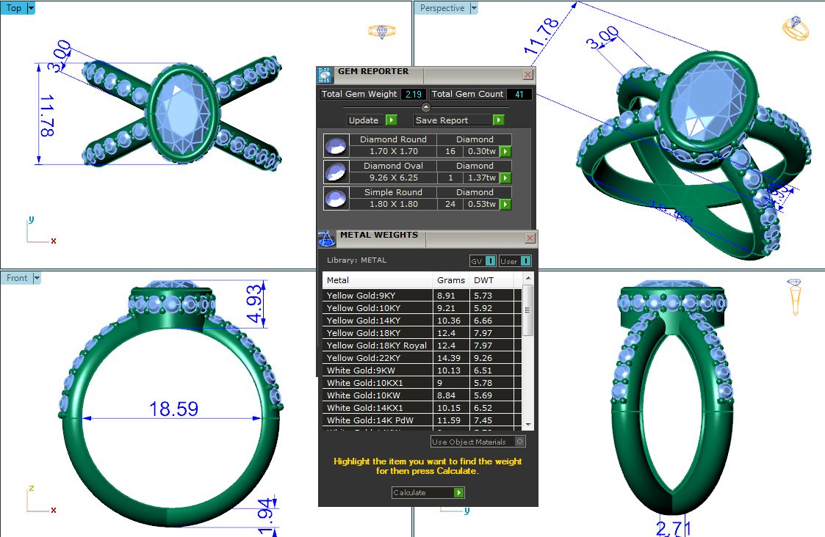Open the Front viewport dropdown arrow
The image size is (825, 537).
36,278
